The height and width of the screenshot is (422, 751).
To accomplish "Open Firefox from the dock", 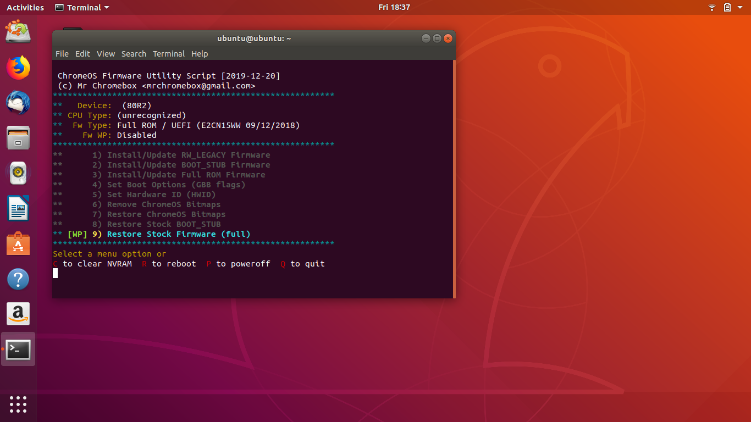I will pyautogui.click(x=18, y=68).
